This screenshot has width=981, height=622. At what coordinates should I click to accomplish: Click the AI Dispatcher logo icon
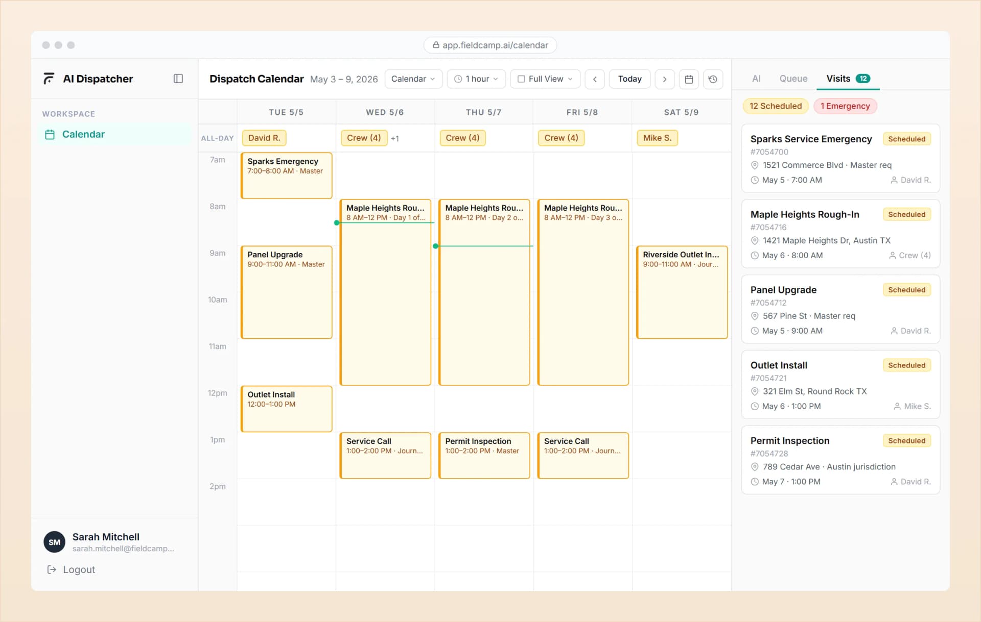click(49, 79)
